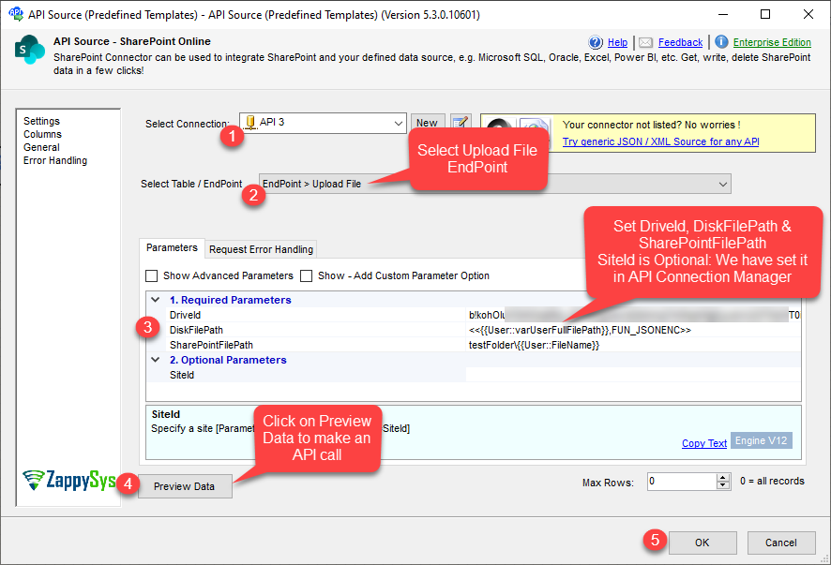Collapse the 1. Required Parameters section

(156, 300)
